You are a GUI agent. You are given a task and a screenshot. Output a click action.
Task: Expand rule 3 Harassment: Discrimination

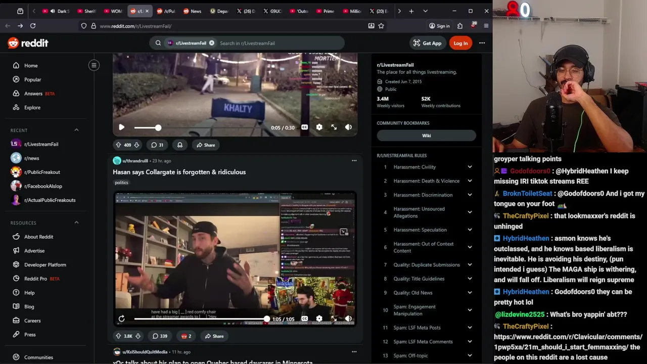(426, 195)
